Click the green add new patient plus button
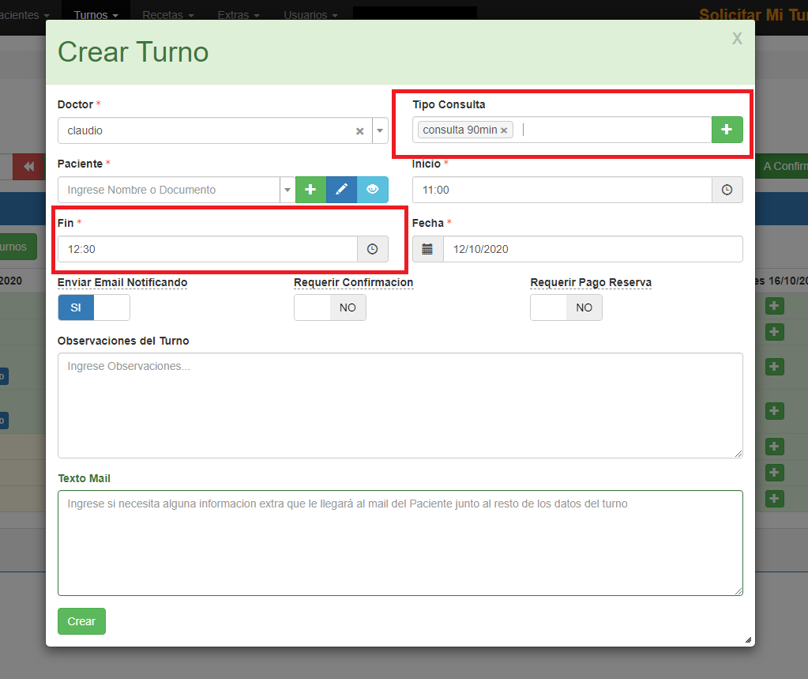This screenshot has width=808, height=679. 310,190
